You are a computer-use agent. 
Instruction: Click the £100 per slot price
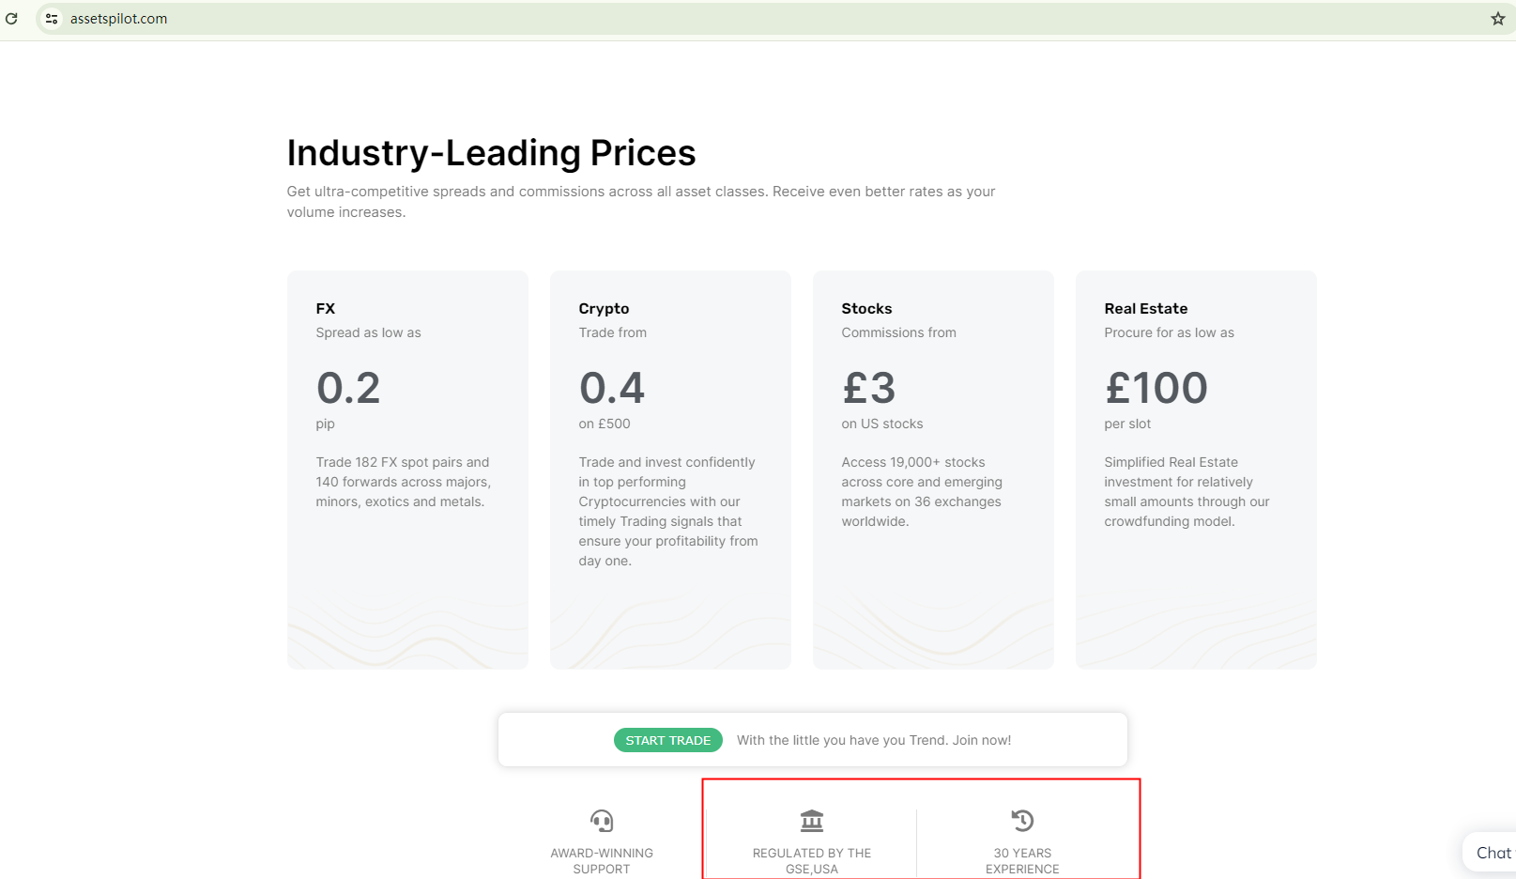1156,389
